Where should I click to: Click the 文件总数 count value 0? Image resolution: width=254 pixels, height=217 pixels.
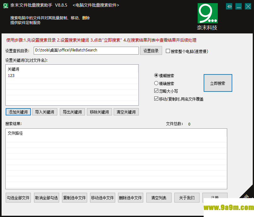tap(189, 124)
